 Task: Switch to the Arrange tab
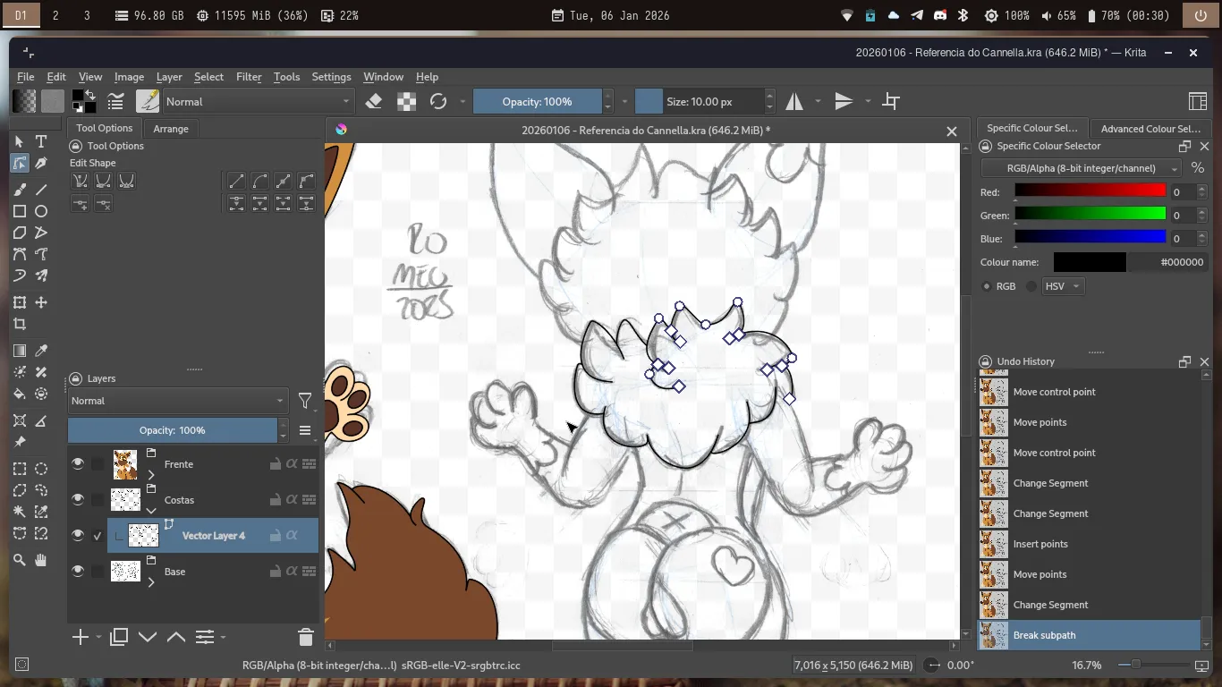171,129
